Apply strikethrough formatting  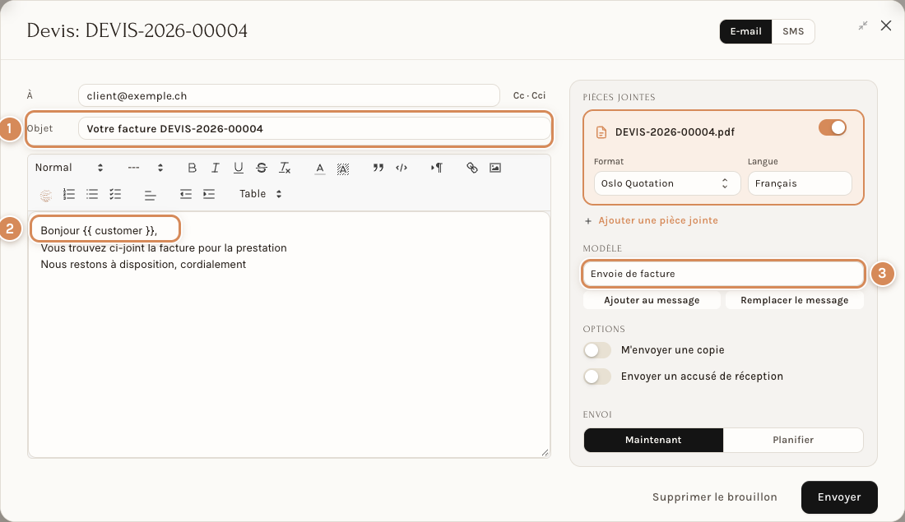pyautogui.click(x=262, y=168)
